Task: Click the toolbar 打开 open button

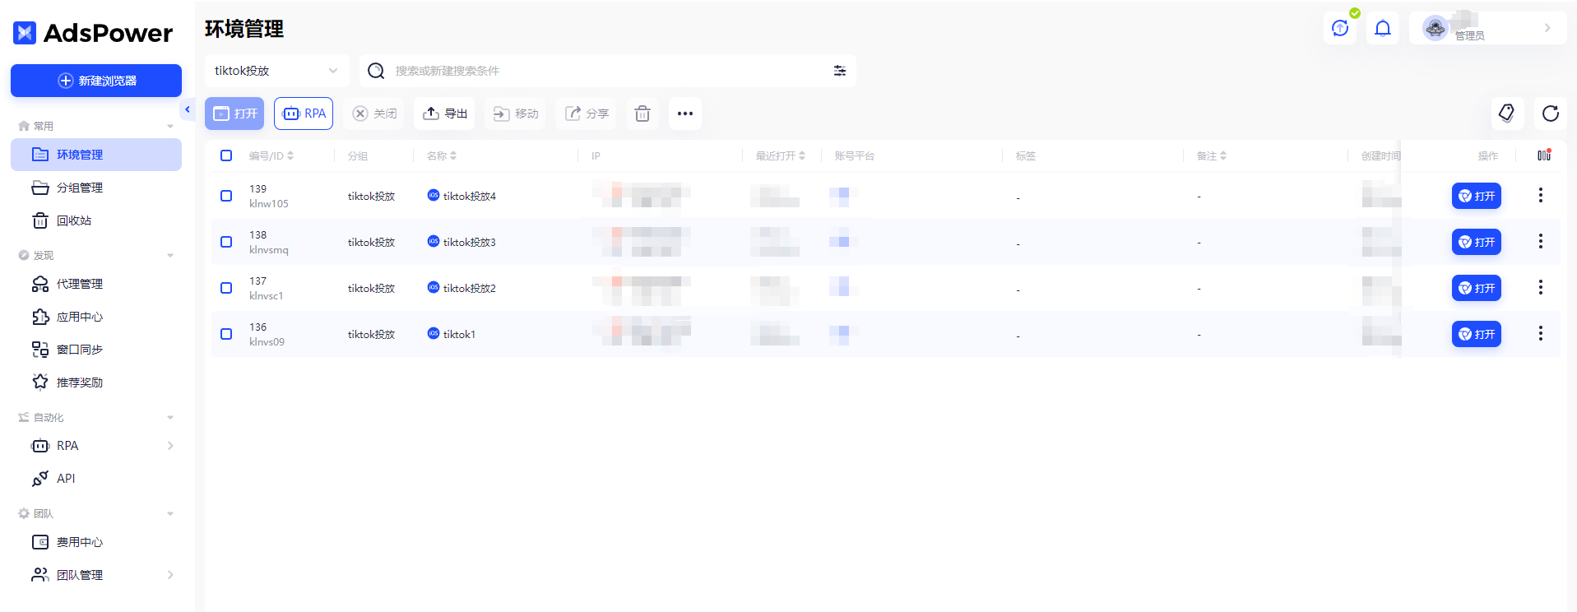Action: coord(234,114)
